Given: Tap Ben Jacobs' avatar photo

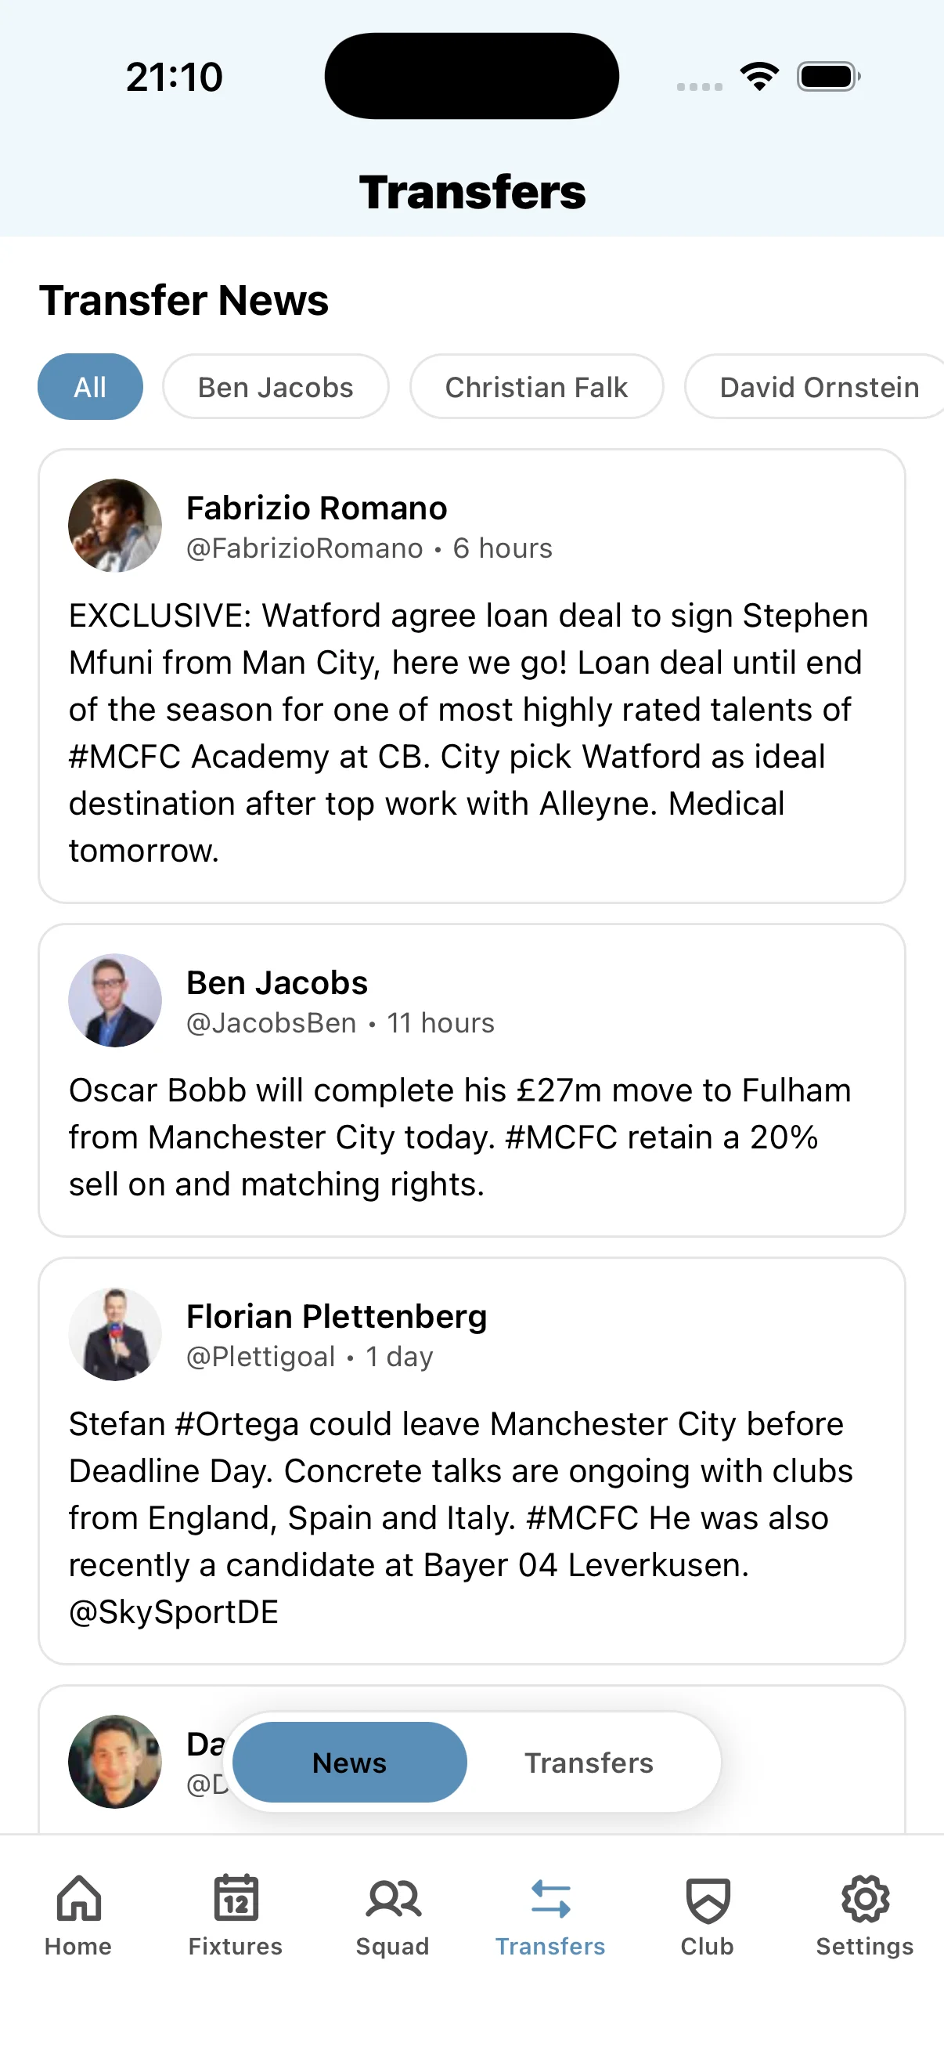Looking at the screenshot, I should click(x=116, y=1000).
